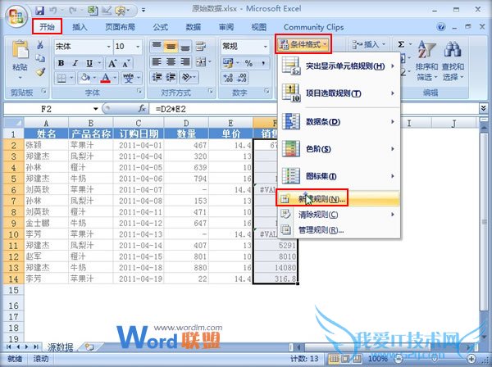Align text right

185,61
